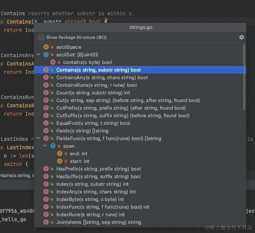Open the structure popup settings gear
255x233 pixels.
[241, 37]
